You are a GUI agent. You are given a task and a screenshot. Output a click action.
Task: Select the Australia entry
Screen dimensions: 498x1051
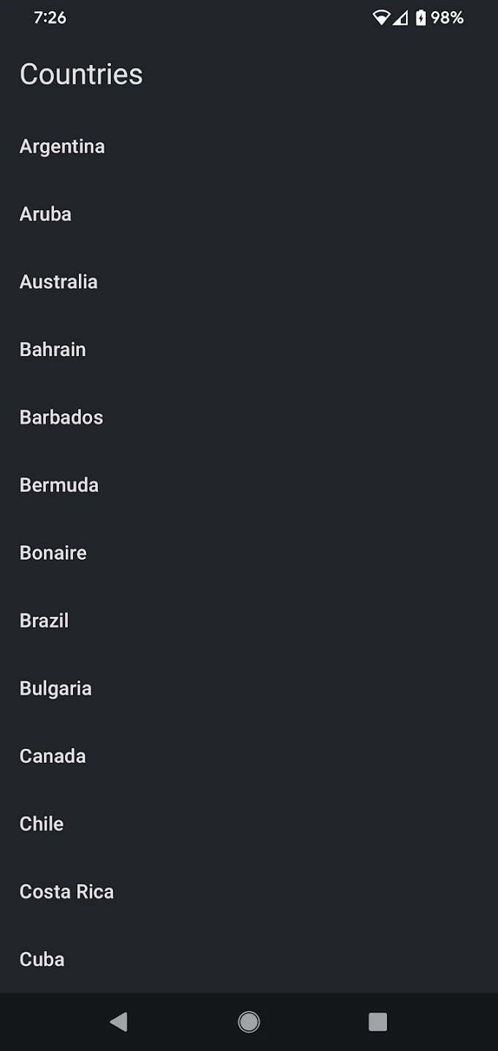(x=58, y=282)
